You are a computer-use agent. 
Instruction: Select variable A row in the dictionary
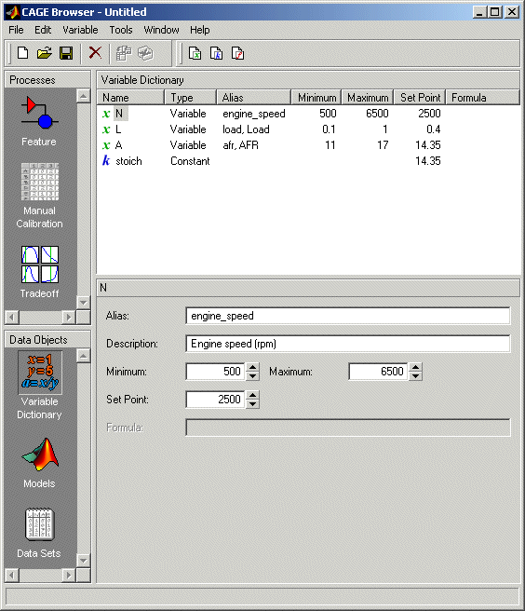coord(308,145)
